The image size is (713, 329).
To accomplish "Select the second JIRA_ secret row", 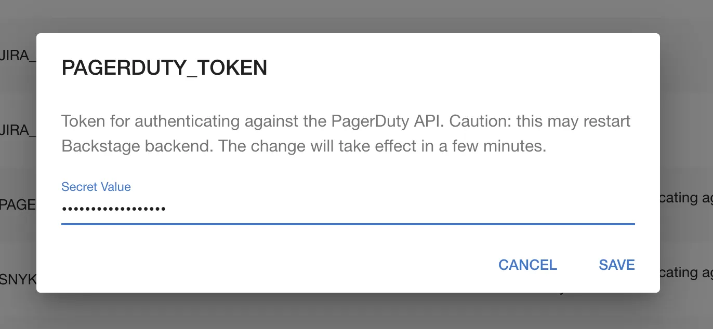I will click(16, 131).
